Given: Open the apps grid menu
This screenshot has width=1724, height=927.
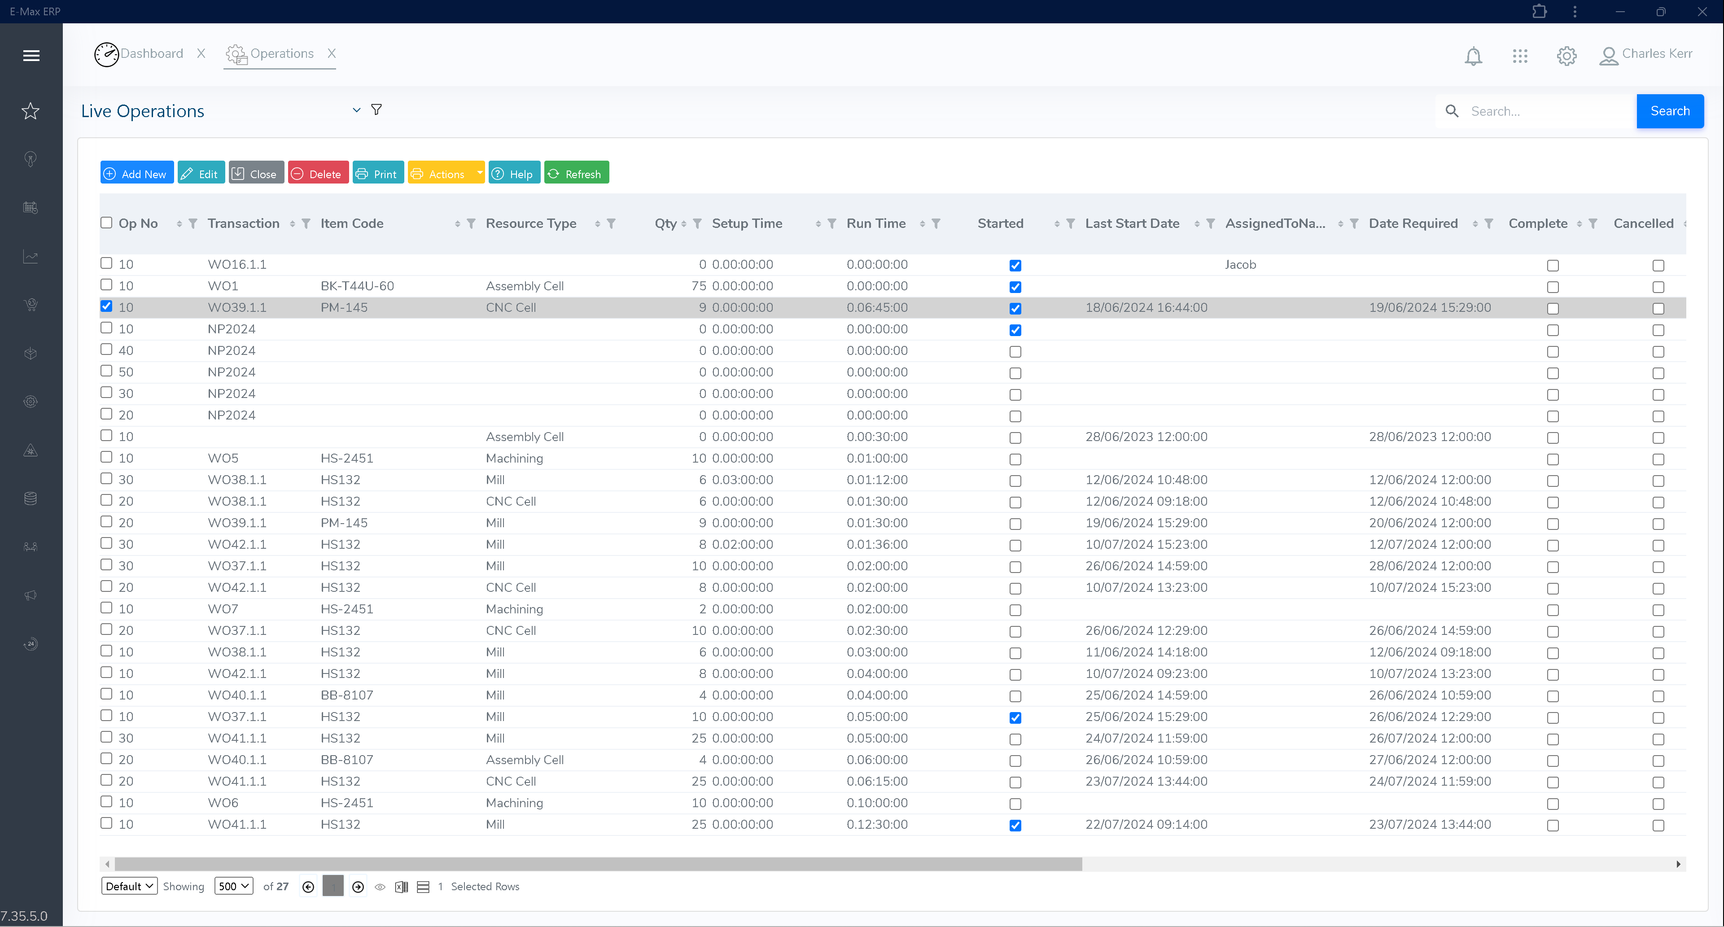Looking at the screenshot, I should tap(1521, 56).
